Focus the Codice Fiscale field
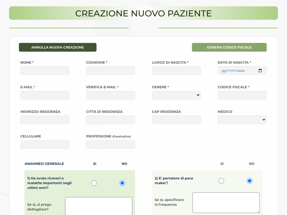 click(242, 95)
